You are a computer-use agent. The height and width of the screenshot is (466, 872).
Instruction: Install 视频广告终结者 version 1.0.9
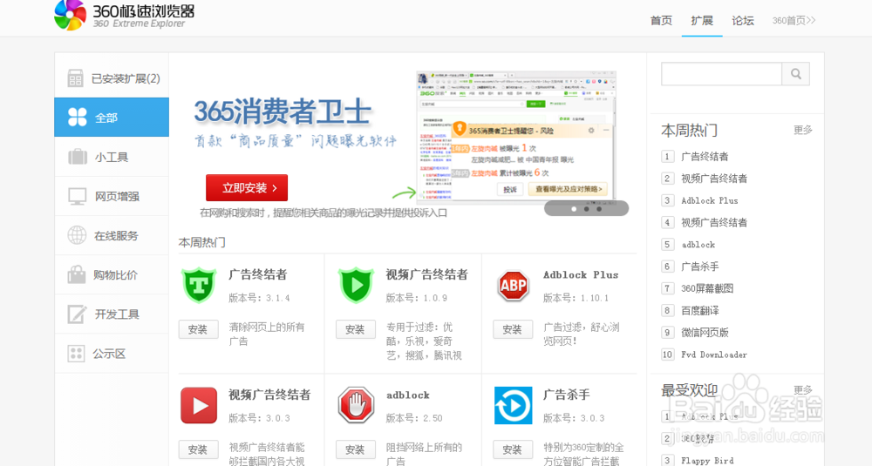point(356,329)
